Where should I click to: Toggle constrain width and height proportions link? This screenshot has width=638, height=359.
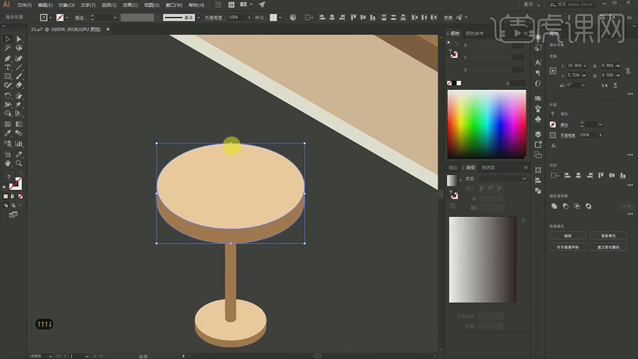point(629,70)
